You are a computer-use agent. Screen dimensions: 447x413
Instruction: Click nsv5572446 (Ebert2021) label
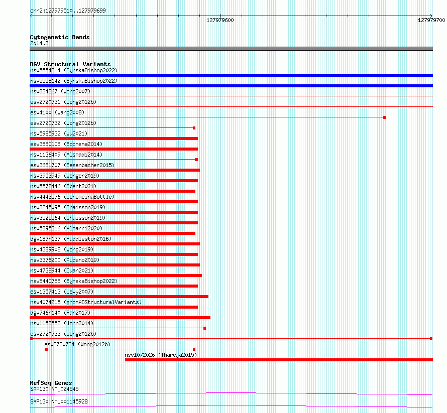(63, 186)
